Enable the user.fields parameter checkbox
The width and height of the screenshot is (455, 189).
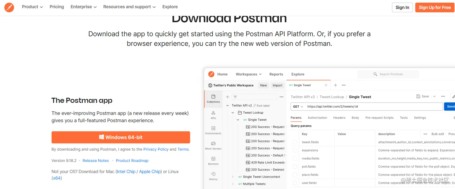click(295, 183)
